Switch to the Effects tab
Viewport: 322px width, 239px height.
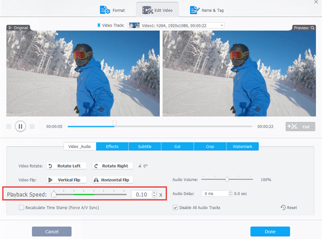112,146
